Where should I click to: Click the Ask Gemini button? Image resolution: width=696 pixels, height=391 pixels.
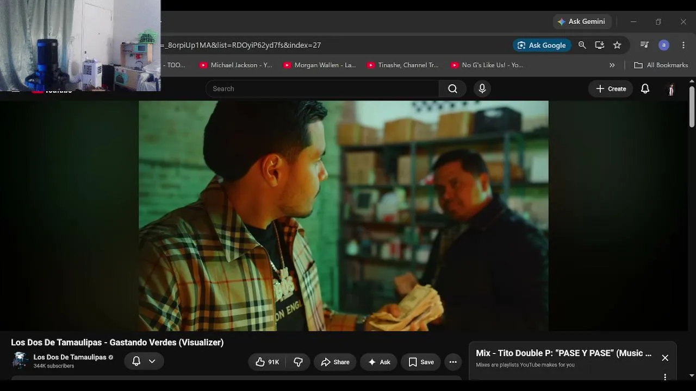click(582, 22)
